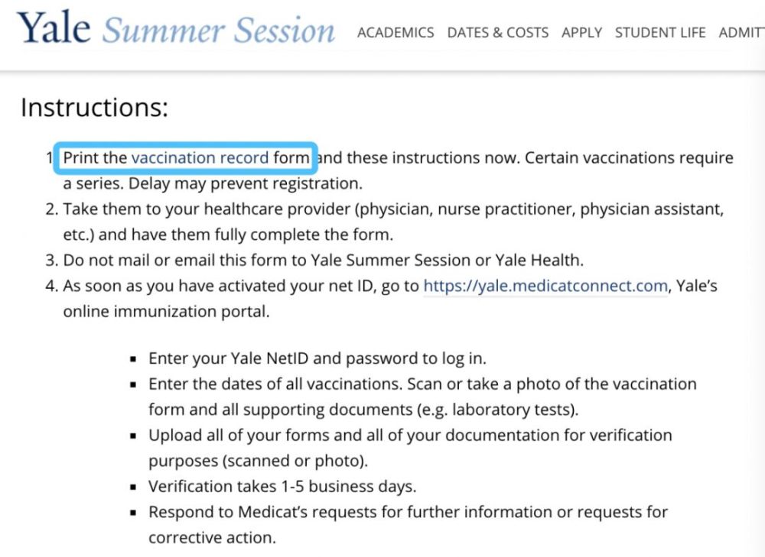Click the "Respond to Medicat's requests" bullet
765x557 pixels.
(408, 512)
